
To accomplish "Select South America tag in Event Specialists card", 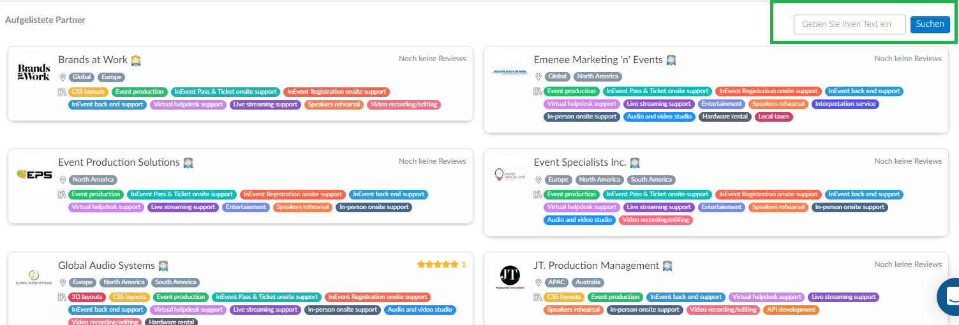I will pos(651,180).
